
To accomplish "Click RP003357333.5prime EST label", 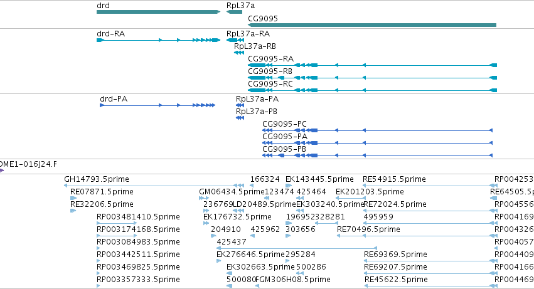I will (x=138, y=280).
